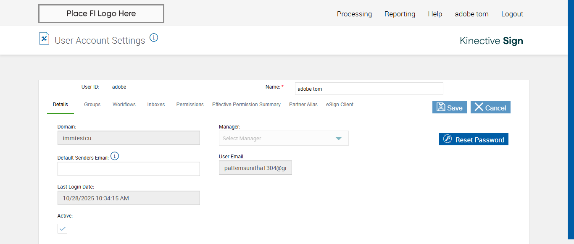This screenshot has height=244, width=574.
Task: Open the Help link
Action: point(435,14)
